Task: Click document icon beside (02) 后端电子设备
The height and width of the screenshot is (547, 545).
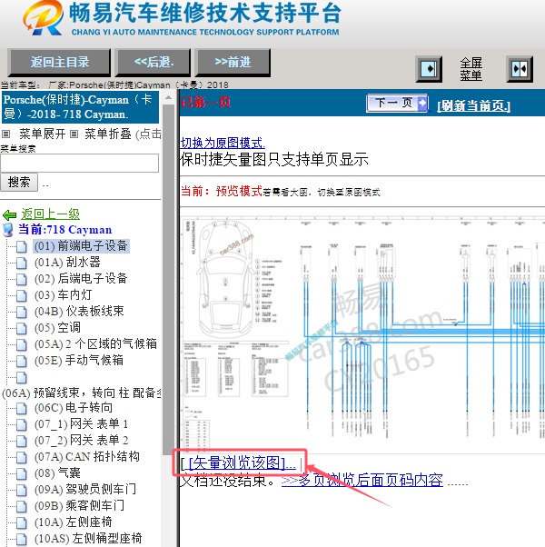Action: point(21,279)
